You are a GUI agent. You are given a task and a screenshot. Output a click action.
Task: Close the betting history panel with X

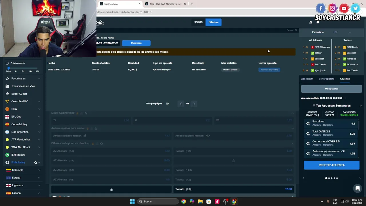[x=296, y=30]
